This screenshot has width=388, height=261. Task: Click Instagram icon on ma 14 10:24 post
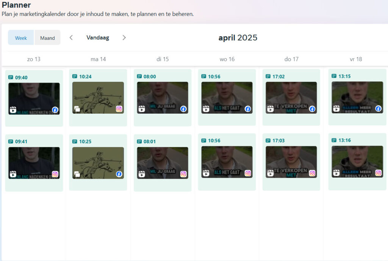[119, 109]
